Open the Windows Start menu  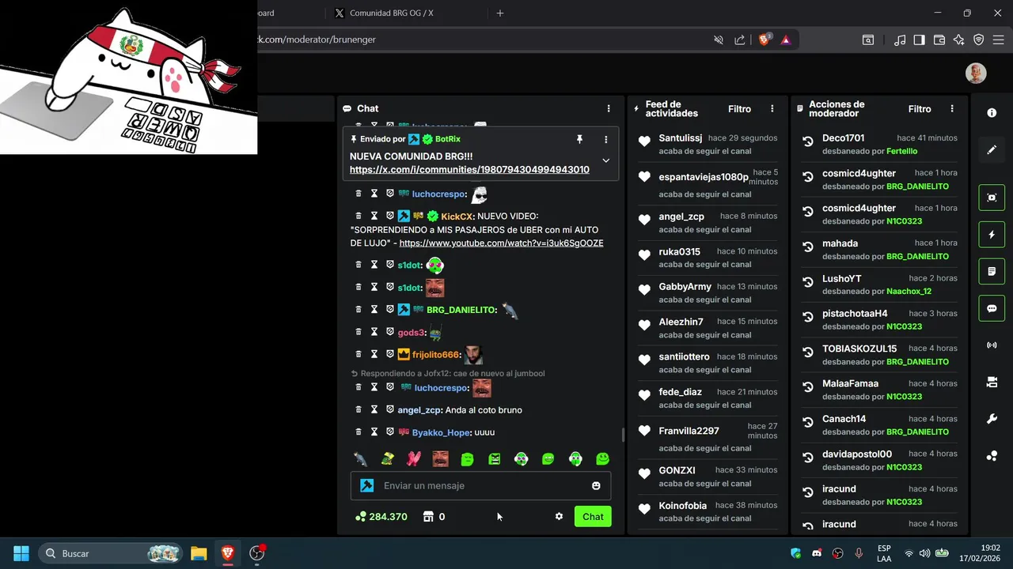(21, 553)
